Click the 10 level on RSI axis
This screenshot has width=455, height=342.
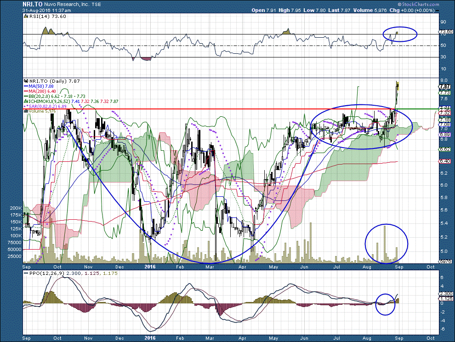point(444,68)
